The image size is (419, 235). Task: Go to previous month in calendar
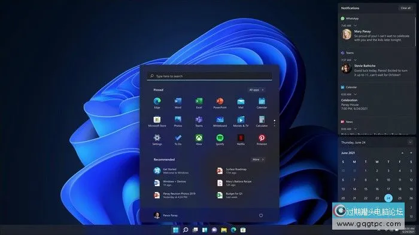tap(402, 153)
